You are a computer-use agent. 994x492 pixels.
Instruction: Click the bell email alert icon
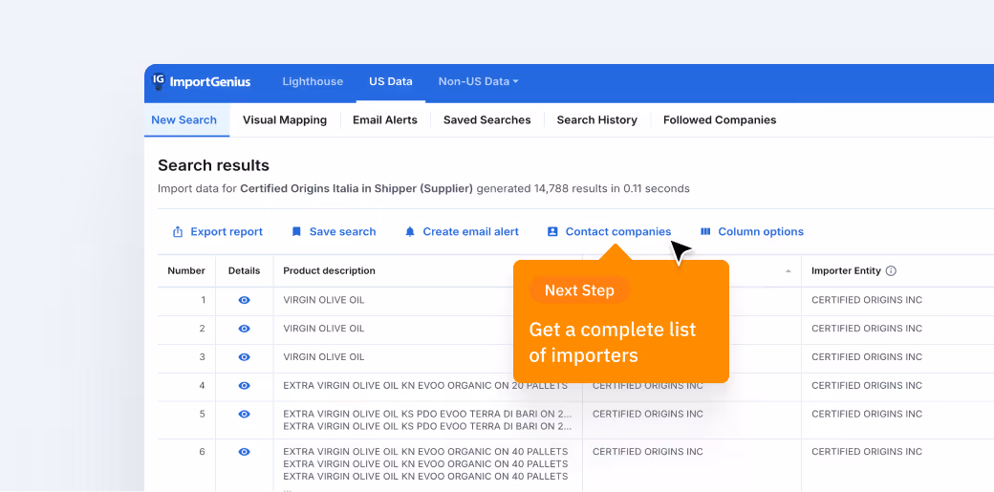[x=410, y=232]
